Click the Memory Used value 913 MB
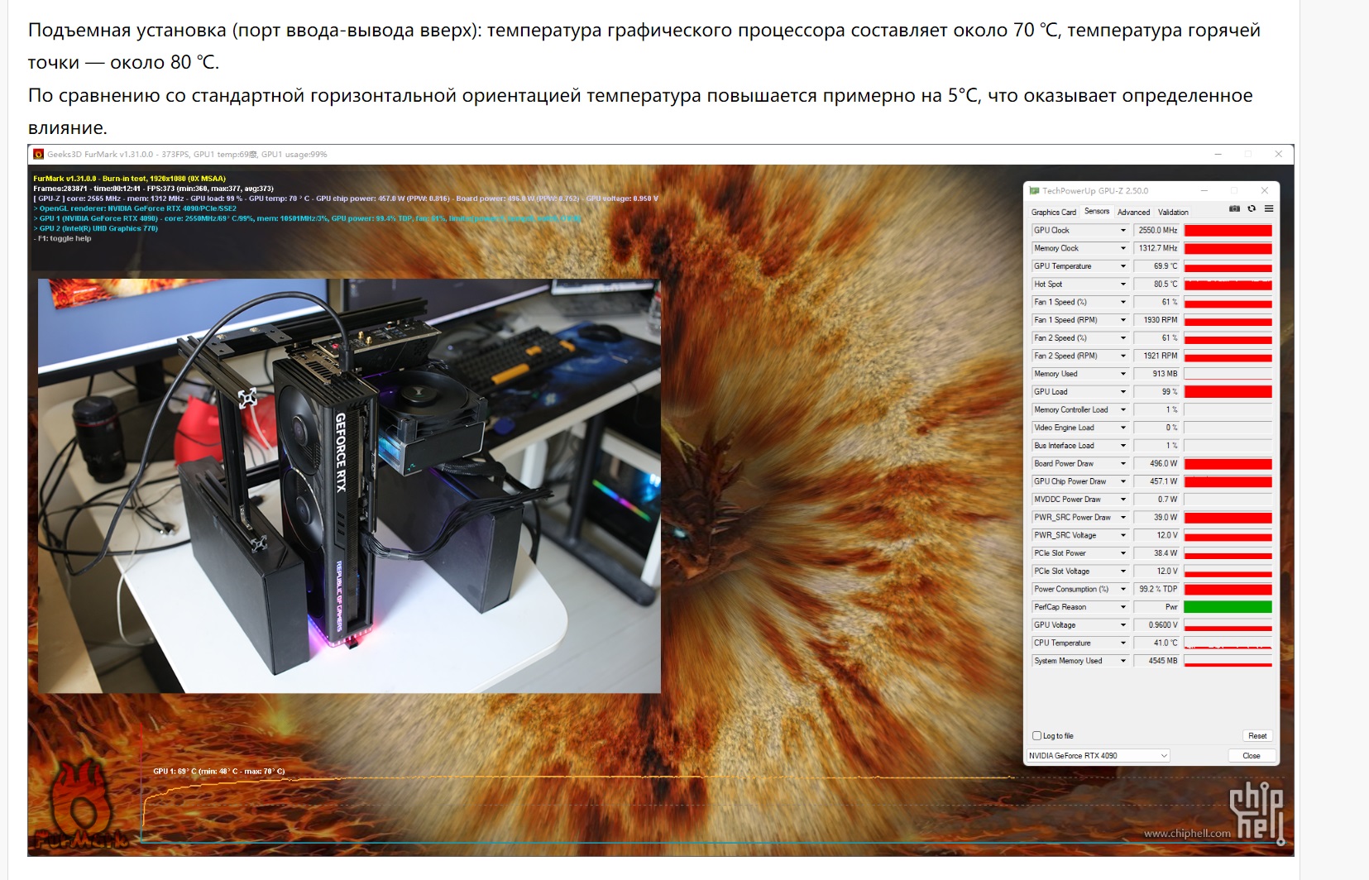Image resolution: width=1369 pixels, height=880 pixels. [x=1156, y=374]
